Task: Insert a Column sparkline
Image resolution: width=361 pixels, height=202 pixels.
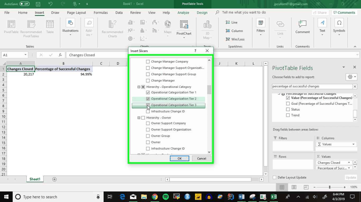Action: pyautogui.click(x=234, y=31)
